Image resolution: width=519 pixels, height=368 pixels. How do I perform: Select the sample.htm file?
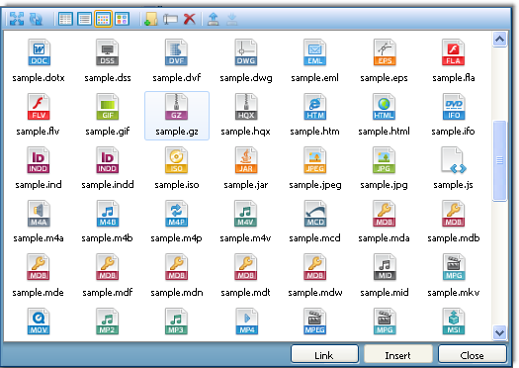[314, 115]
